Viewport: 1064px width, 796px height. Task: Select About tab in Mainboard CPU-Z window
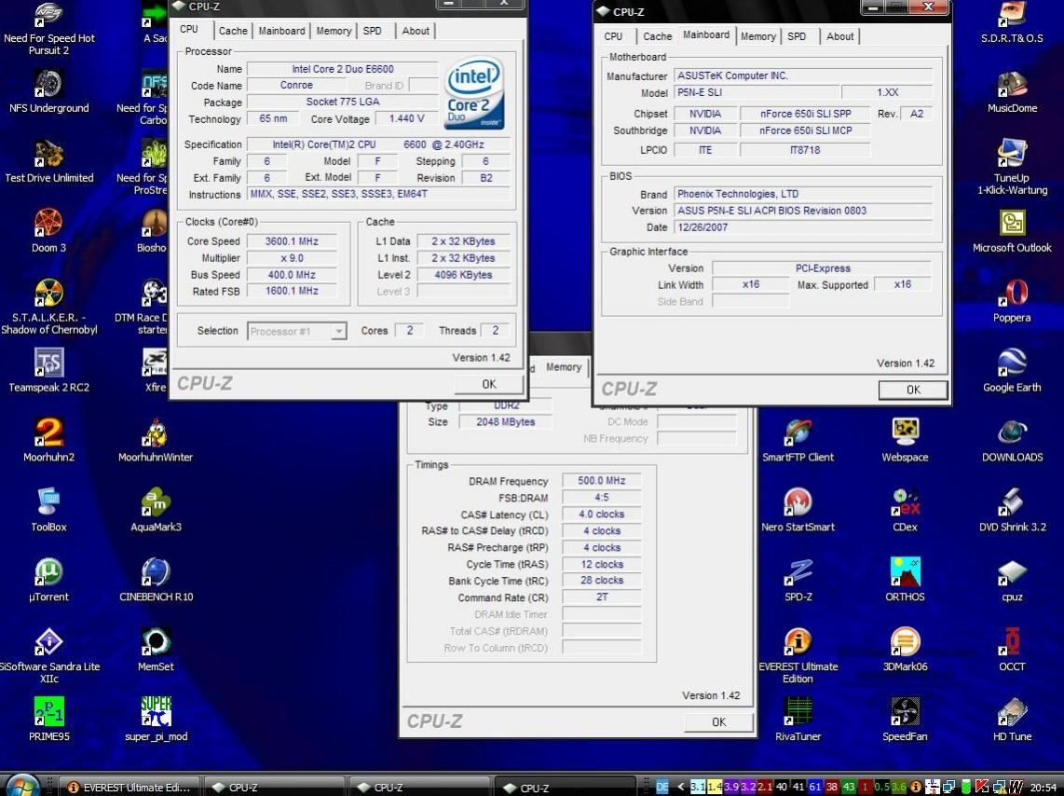[839, 36]
